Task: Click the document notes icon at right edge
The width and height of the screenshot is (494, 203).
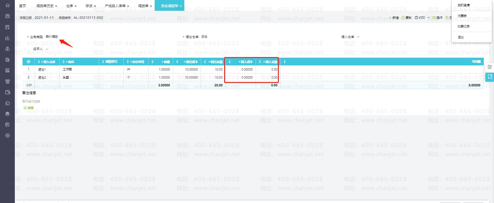Action: pos(490,67)
